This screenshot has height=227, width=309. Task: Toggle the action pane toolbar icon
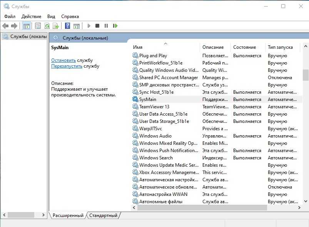[77, 26]
